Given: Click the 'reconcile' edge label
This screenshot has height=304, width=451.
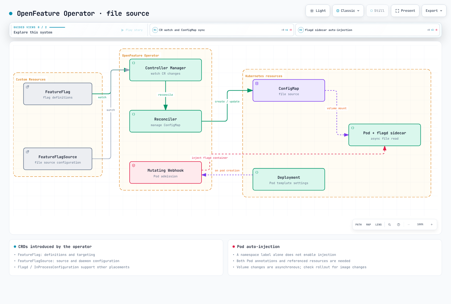Looking at the screenshot, I should [x=165, y=95].
